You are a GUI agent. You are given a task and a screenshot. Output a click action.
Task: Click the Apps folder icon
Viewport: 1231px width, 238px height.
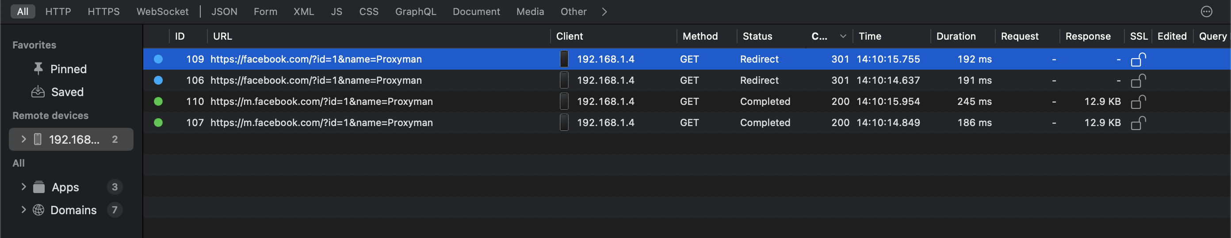[39, 186]
